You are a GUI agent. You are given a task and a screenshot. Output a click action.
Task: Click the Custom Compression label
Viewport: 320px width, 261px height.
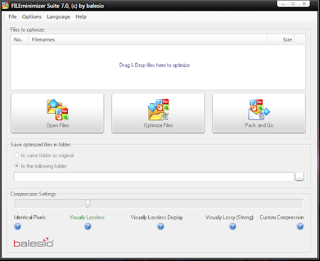(282, 218)
